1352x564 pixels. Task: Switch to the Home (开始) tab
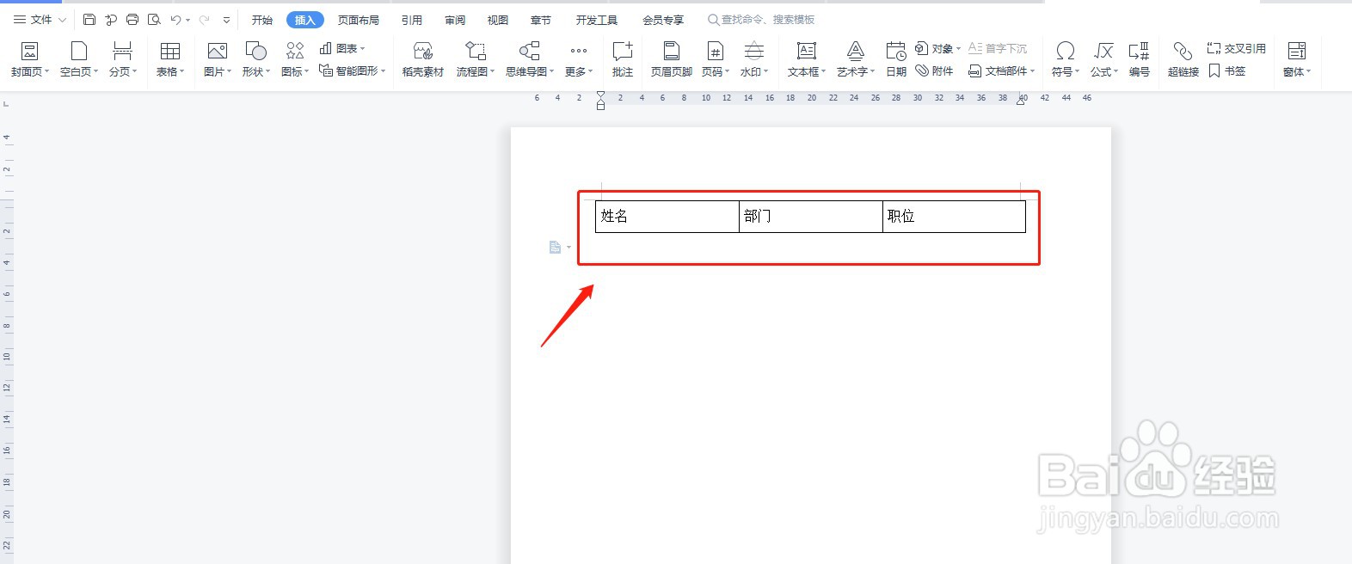[x=262, y=20]
